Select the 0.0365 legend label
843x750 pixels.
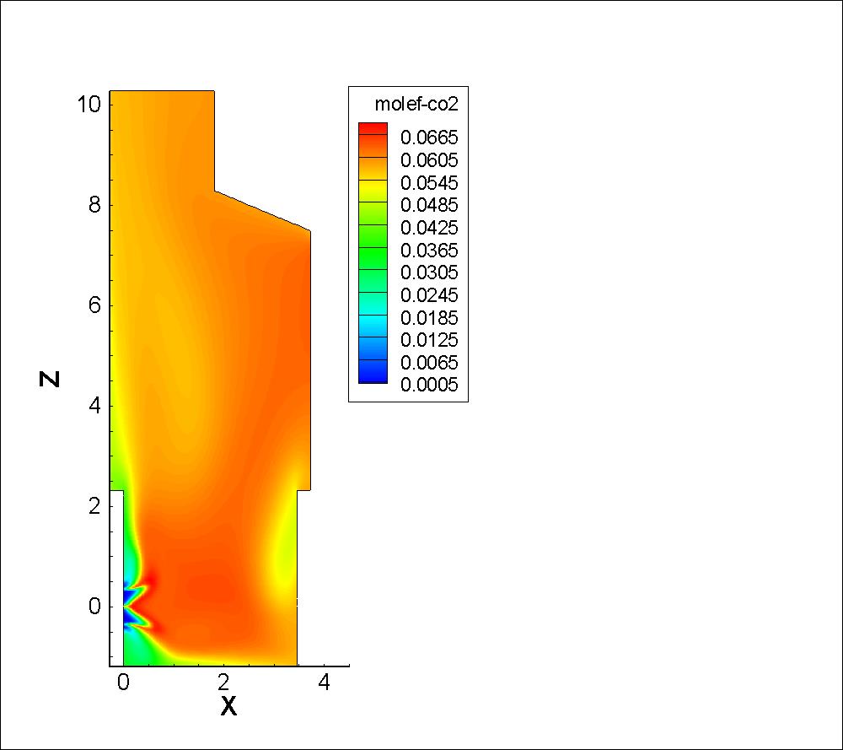[429, 251]
